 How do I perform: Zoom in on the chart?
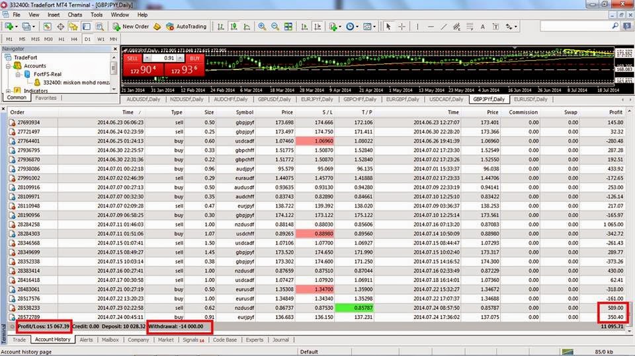tap(262, 26)
